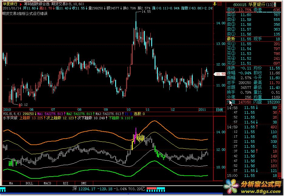The width and height of the screenshot is (284, 196).
Task: Click the 外盘 147050 value
Action: 245,102
